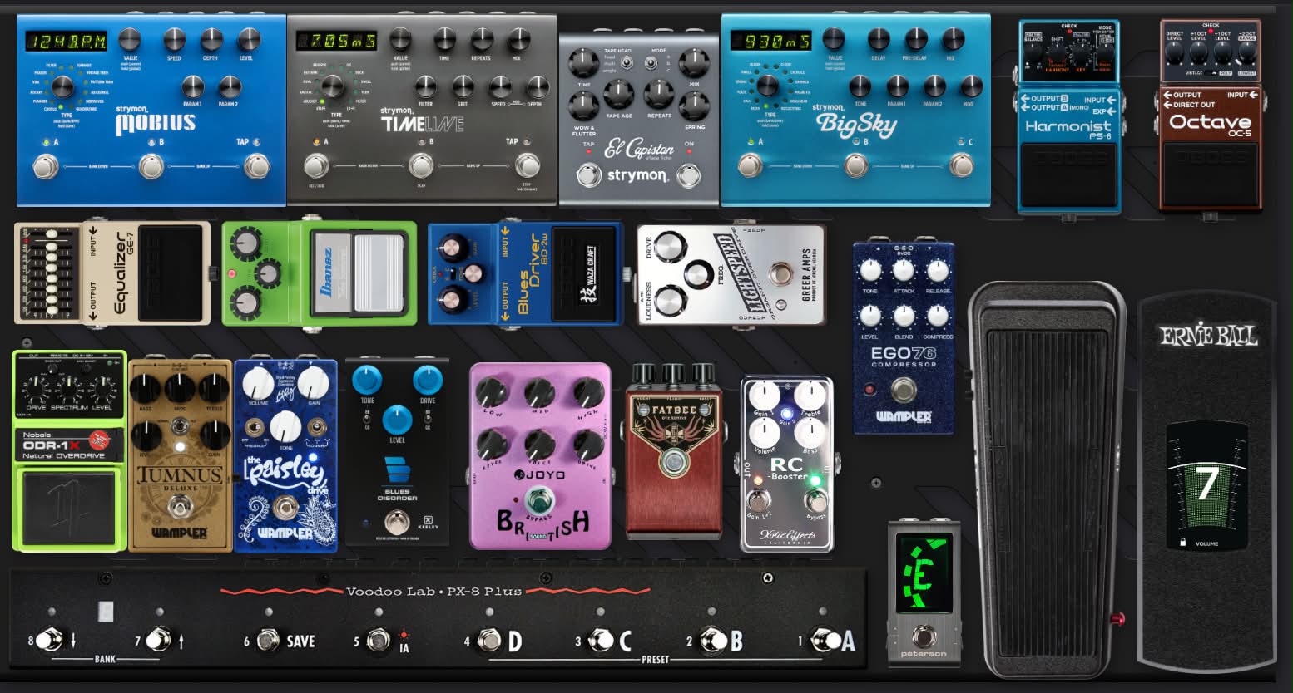Click the Peterson tuner note display
Viewport: 1293px width, 693px height.
click(x=924, y=573)
